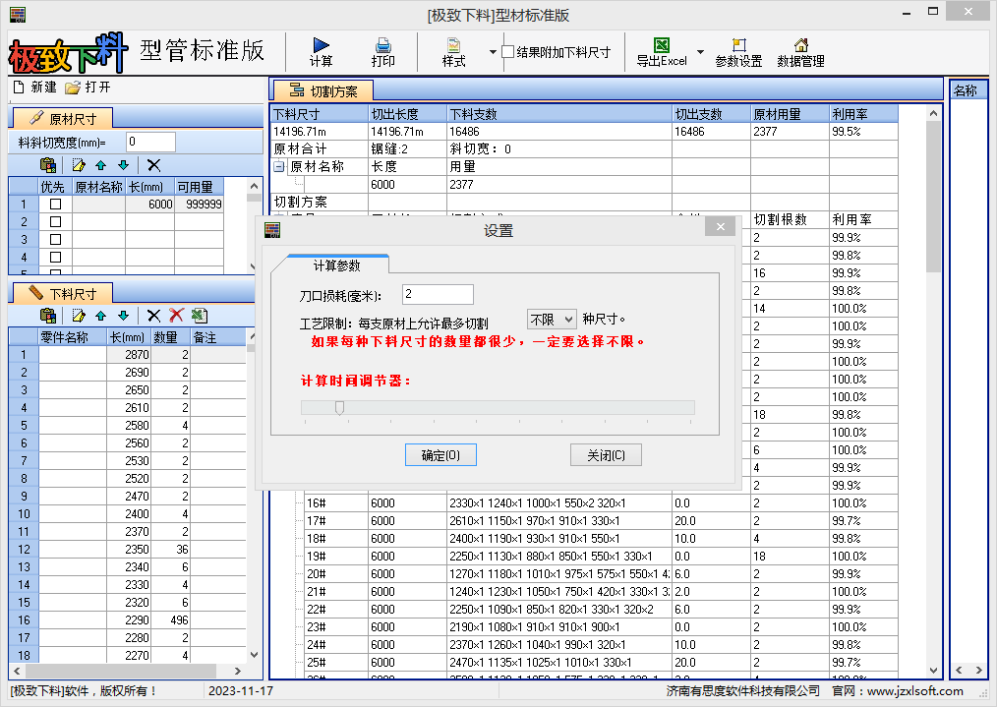
Task: Switch to 切割方案 tab
Action: click(323, 90)
